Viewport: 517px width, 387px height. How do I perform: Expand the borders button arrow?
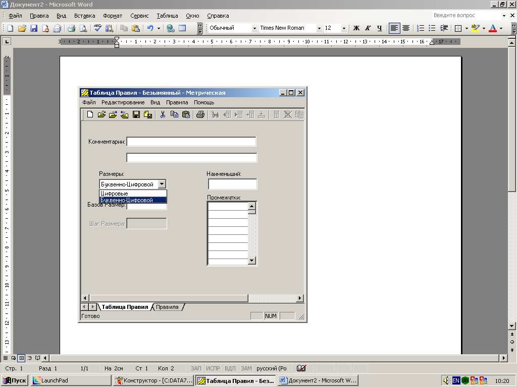[466, 28]
